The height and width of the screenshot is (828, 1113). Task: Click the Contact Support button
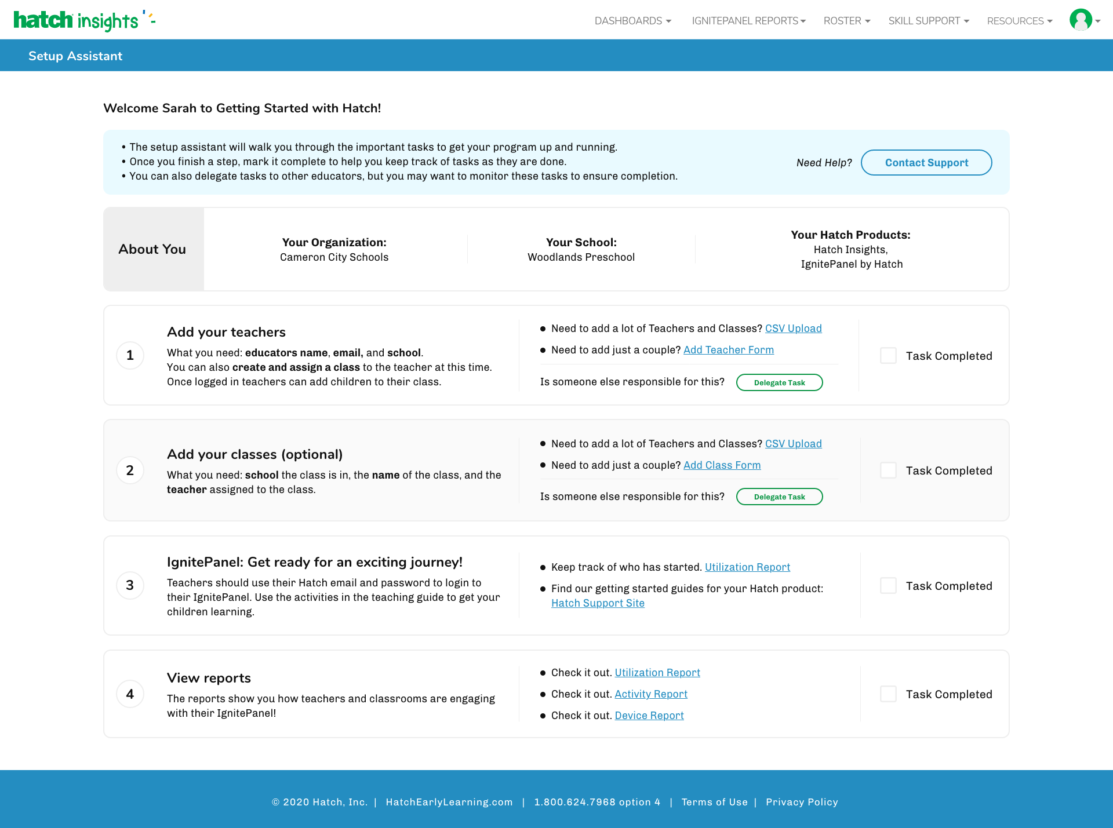pos(926,163)
